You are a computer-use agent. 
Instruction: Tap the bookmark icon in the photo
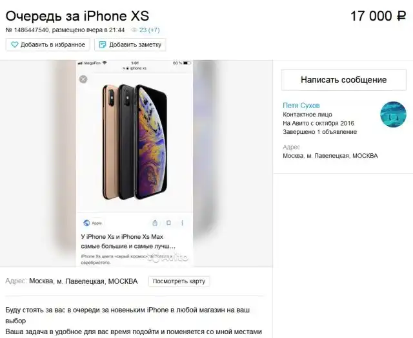[168, 223]
